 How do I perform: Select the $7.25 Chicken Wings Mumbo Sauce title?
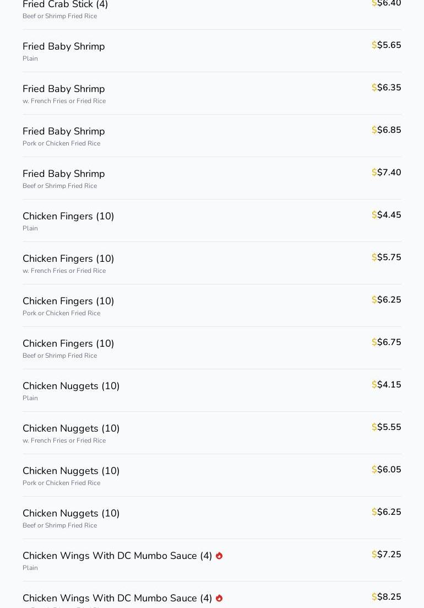(x=117, y=556)
